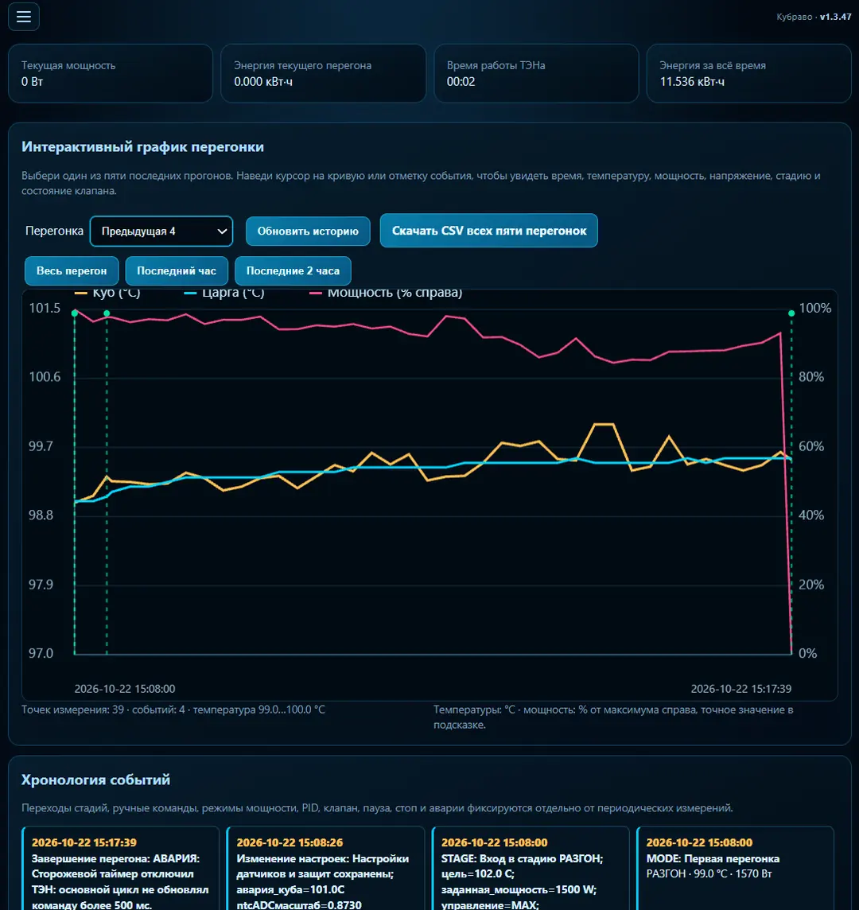
Task: Click the second green event marker dot
Action: (x=107, y=313)
